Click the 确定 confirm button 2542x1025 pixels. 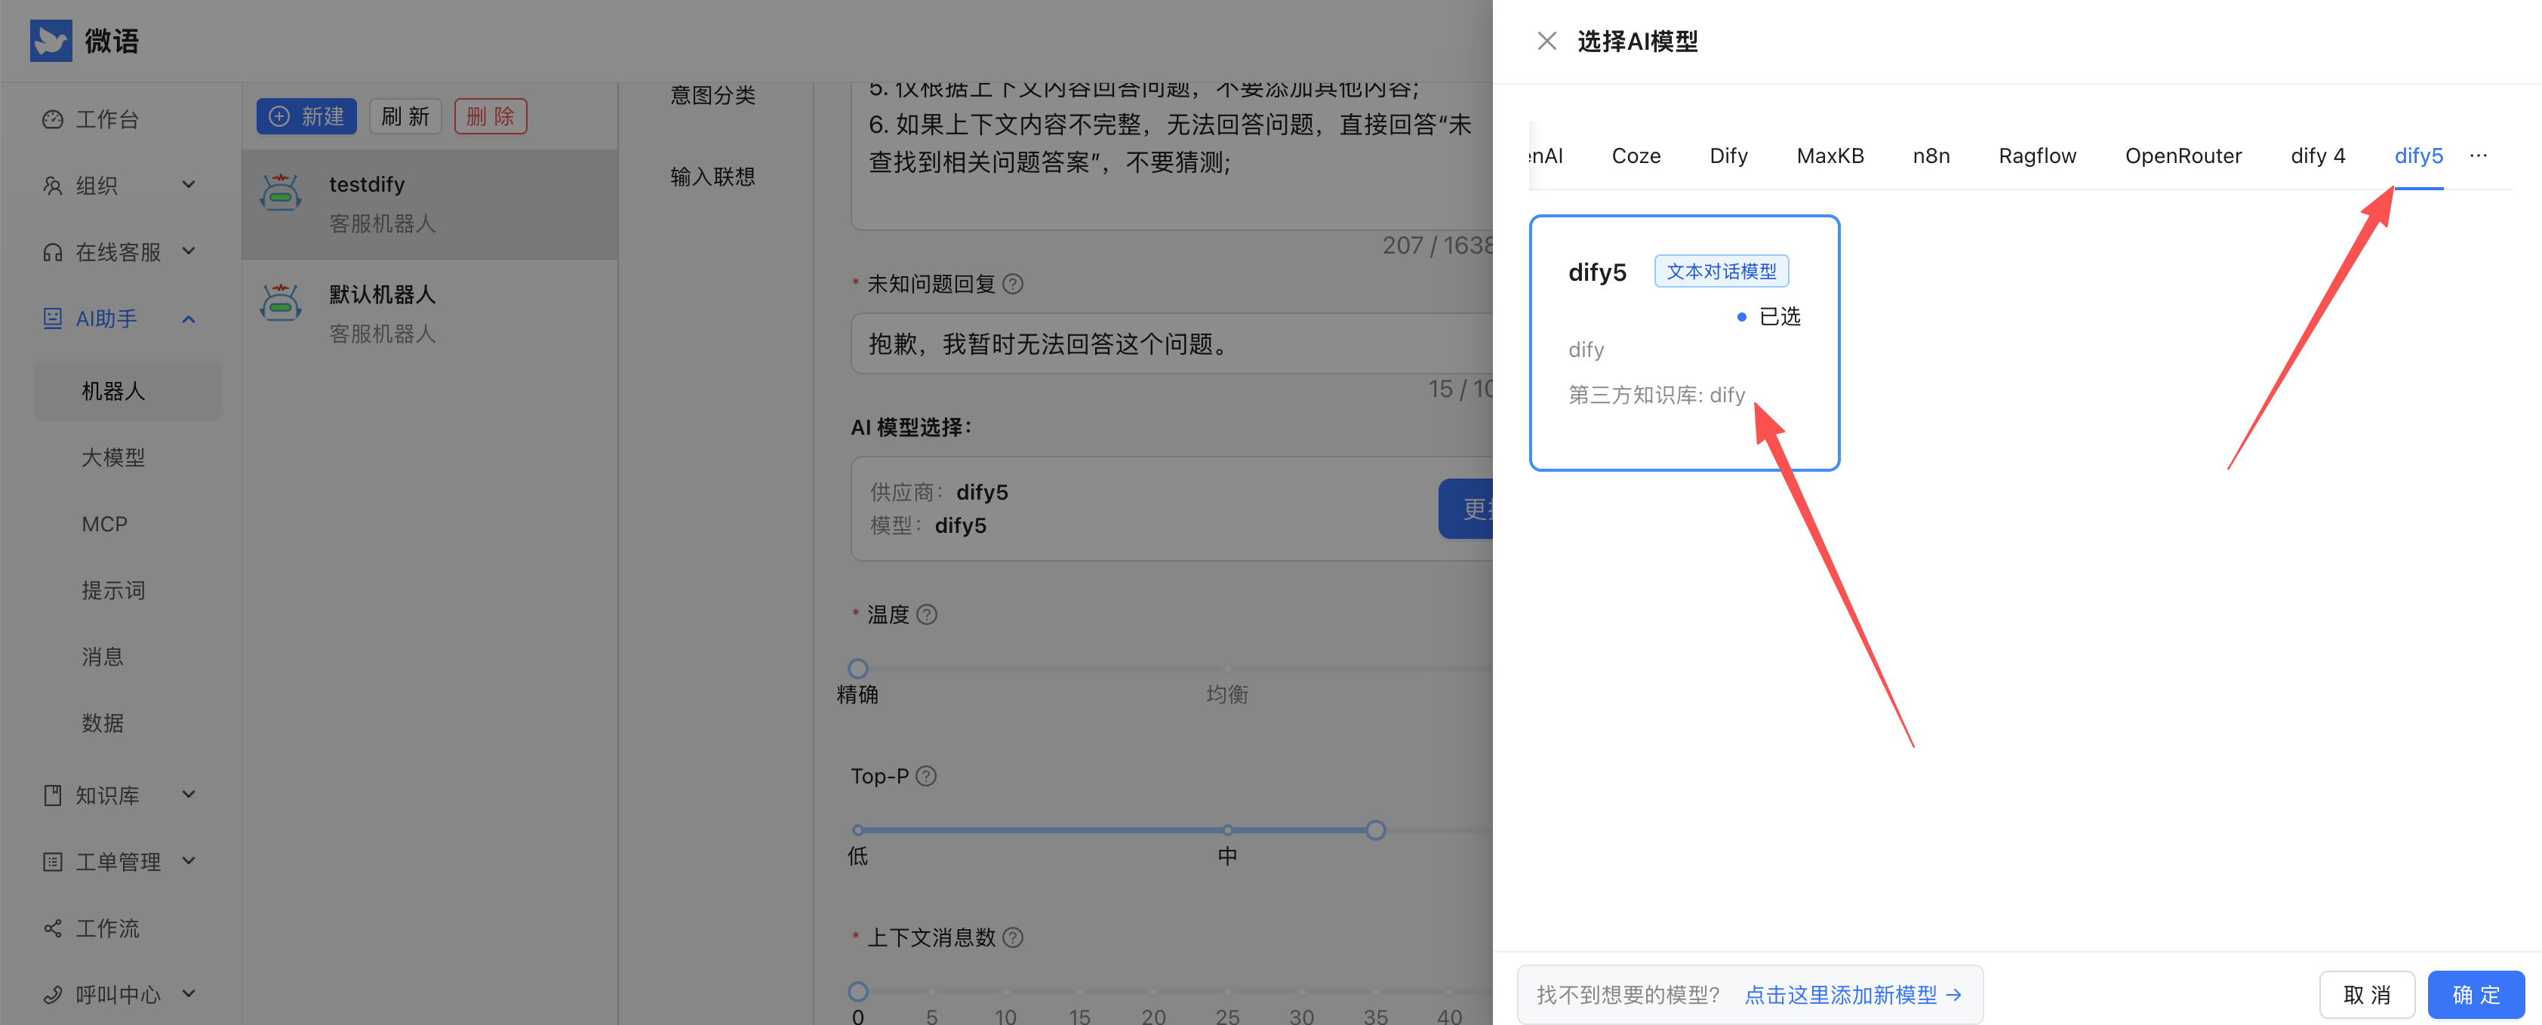[2475, 994]
